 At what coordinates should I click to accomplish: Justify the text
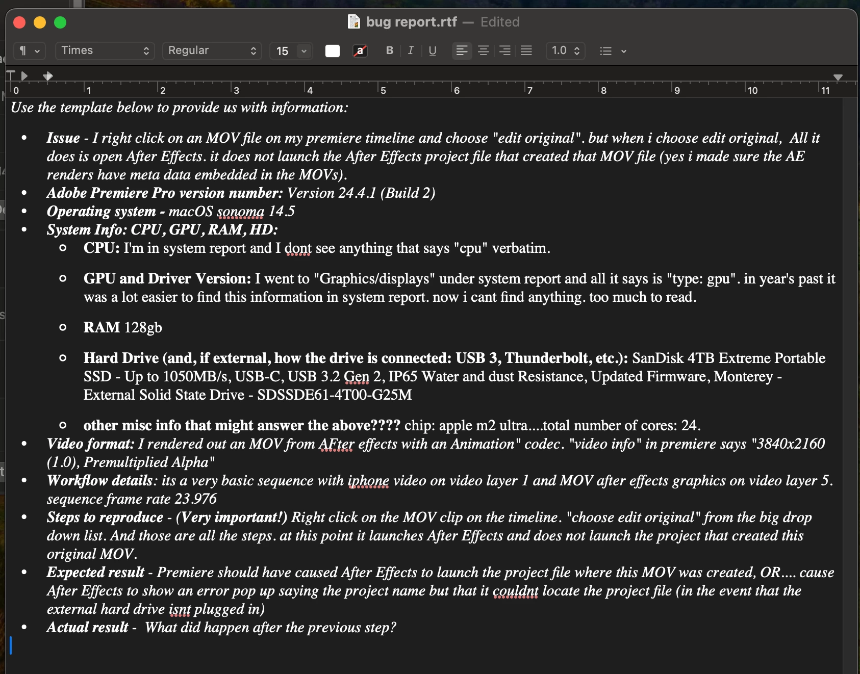pos(526,50)
